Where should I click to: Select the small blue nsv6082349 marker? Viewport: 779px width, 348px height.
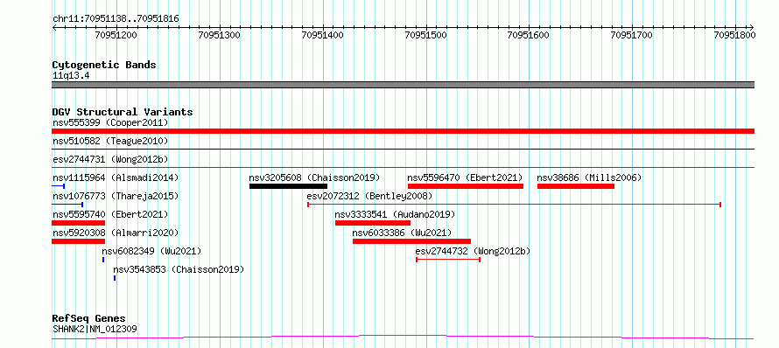pyautogui.click(x=103, y=260)
